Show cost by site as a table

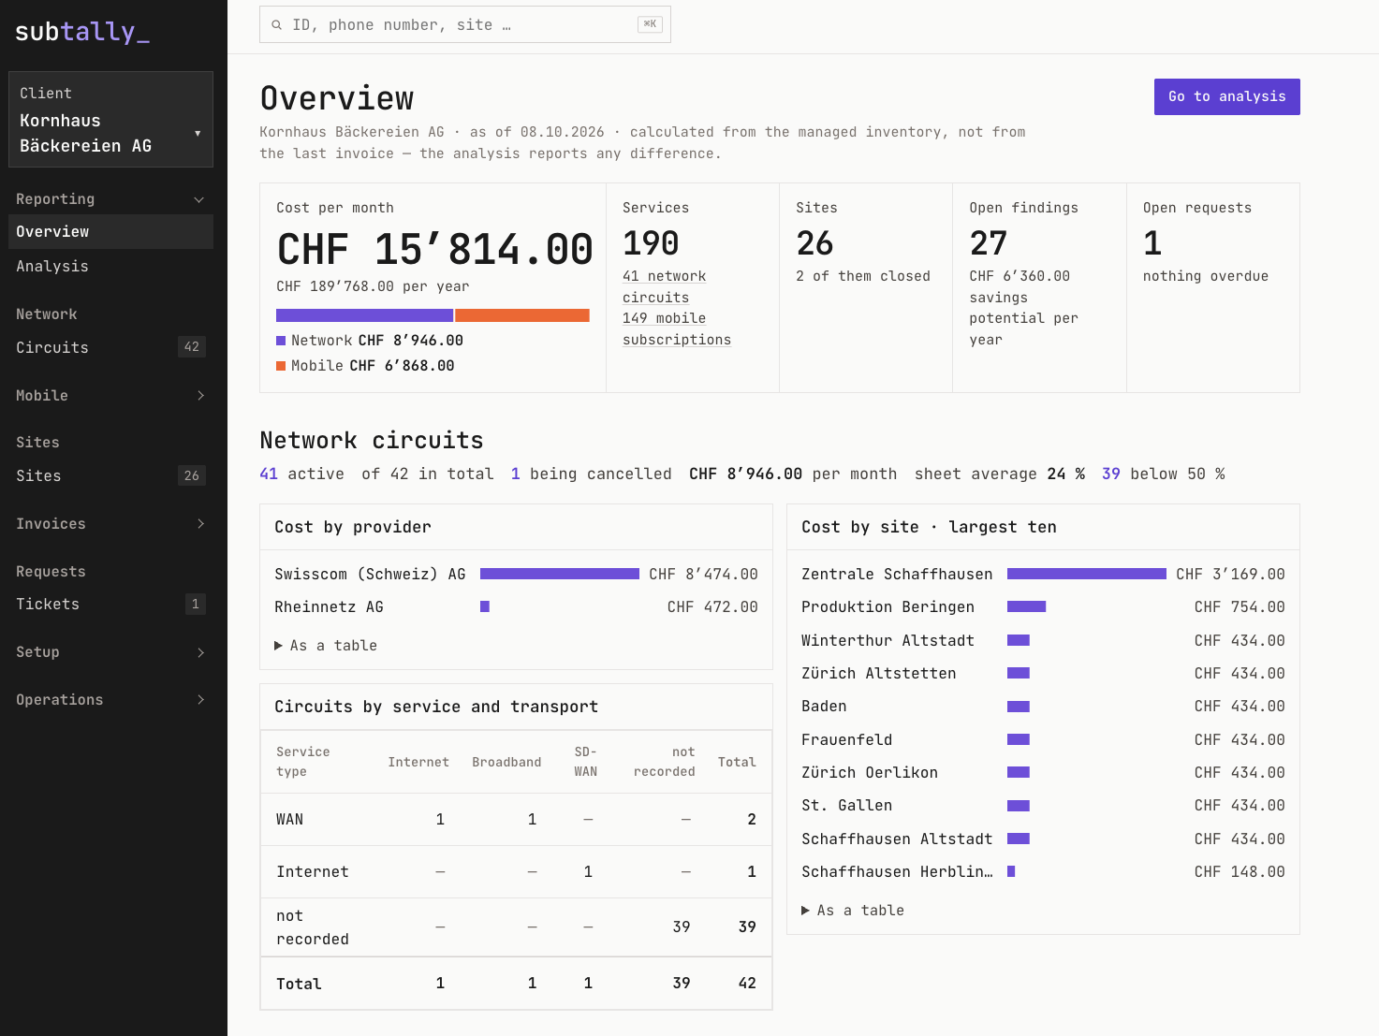pos(853,911)
